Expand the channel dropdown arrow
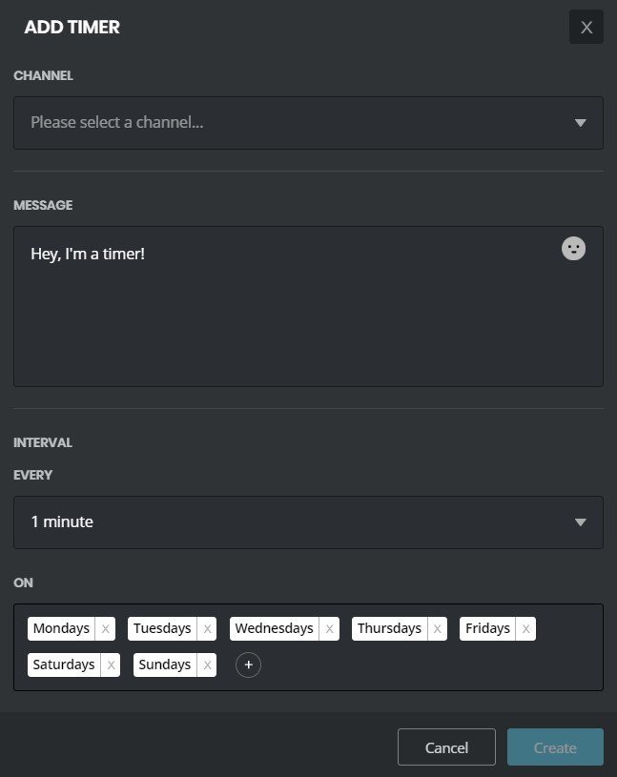Image resolution: width=617 pixels, height=777 pixels. pos(581,123)
